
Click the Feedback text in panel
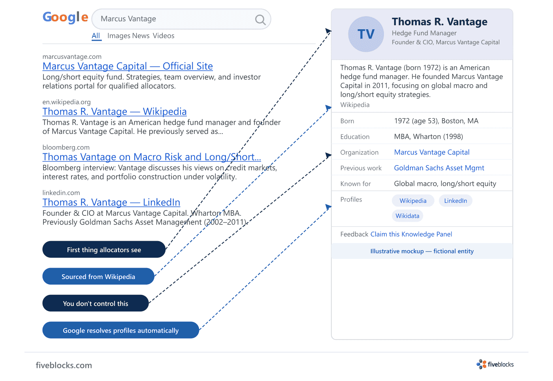[354, 234]
